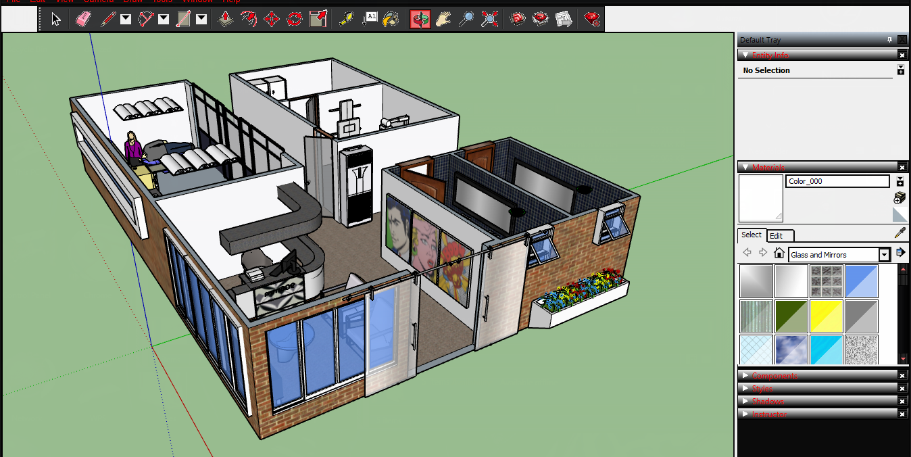Click Create Material icon
911x457 pixels.
[x=900, y=198]
